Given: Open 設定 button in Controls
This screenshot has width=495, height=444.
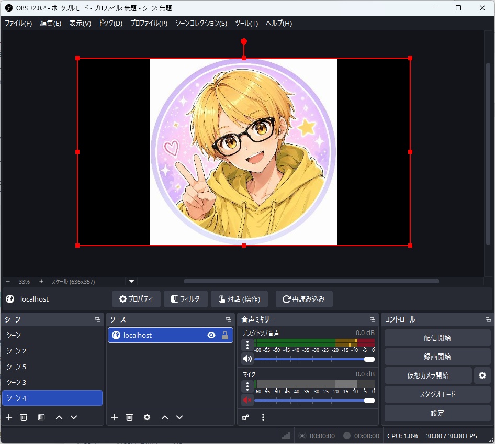Looking at the screenshot, I should coord(437,413).
